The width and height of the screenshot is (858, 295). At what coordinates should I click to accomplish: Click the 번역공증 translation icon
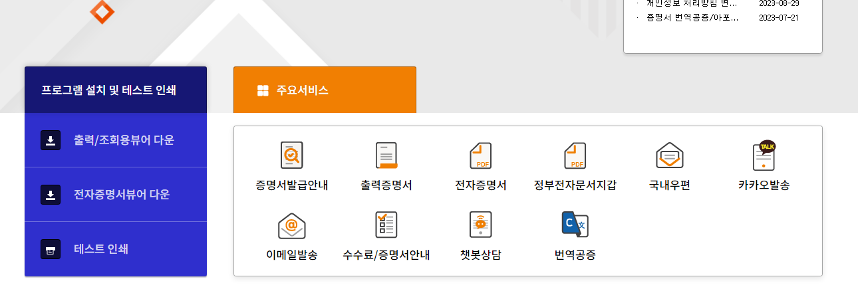coord(575,225)
